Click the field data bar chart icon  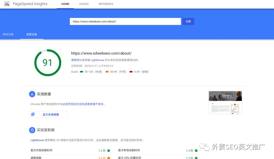click(32, 94)
